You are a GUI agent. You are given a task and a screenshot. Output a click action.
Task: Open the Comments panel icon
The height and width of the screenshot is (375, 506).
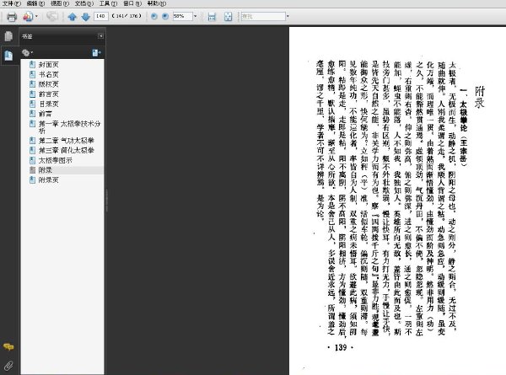(x=8, y=347)
